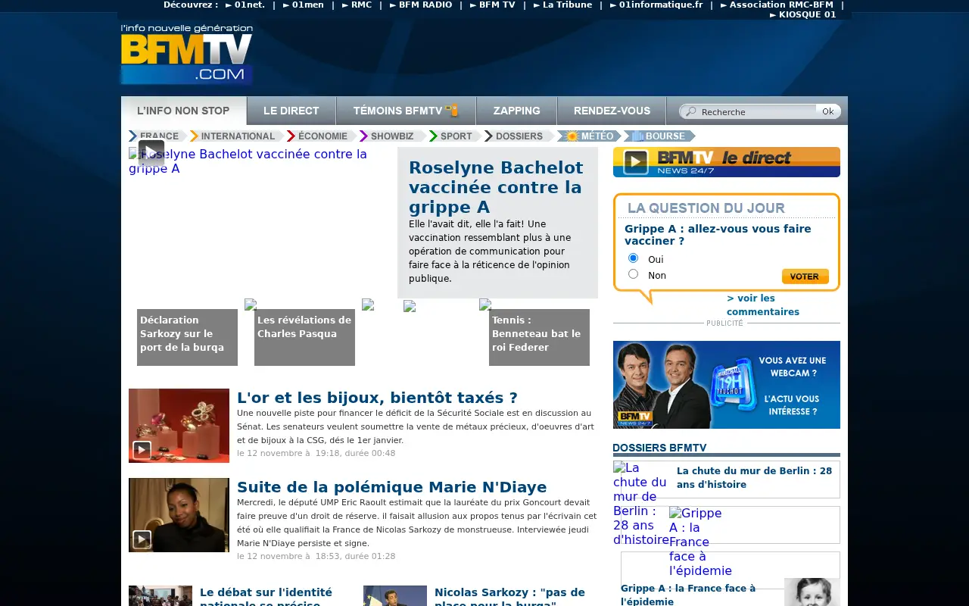The width and height of the screenshot is (969, 606).
Task: Click the phone icon in TÉMOINS BFMTV tab
Action: (x=453, y=111)
